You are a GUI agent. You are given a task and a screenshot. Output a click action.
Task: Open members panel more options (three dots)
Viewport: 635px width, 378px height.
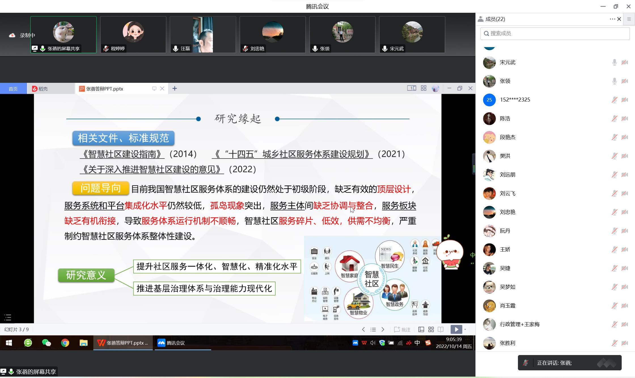point(612,19)
